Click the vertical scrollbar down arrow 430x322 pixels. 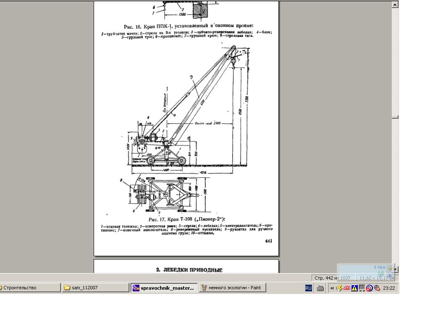(395, 270)
